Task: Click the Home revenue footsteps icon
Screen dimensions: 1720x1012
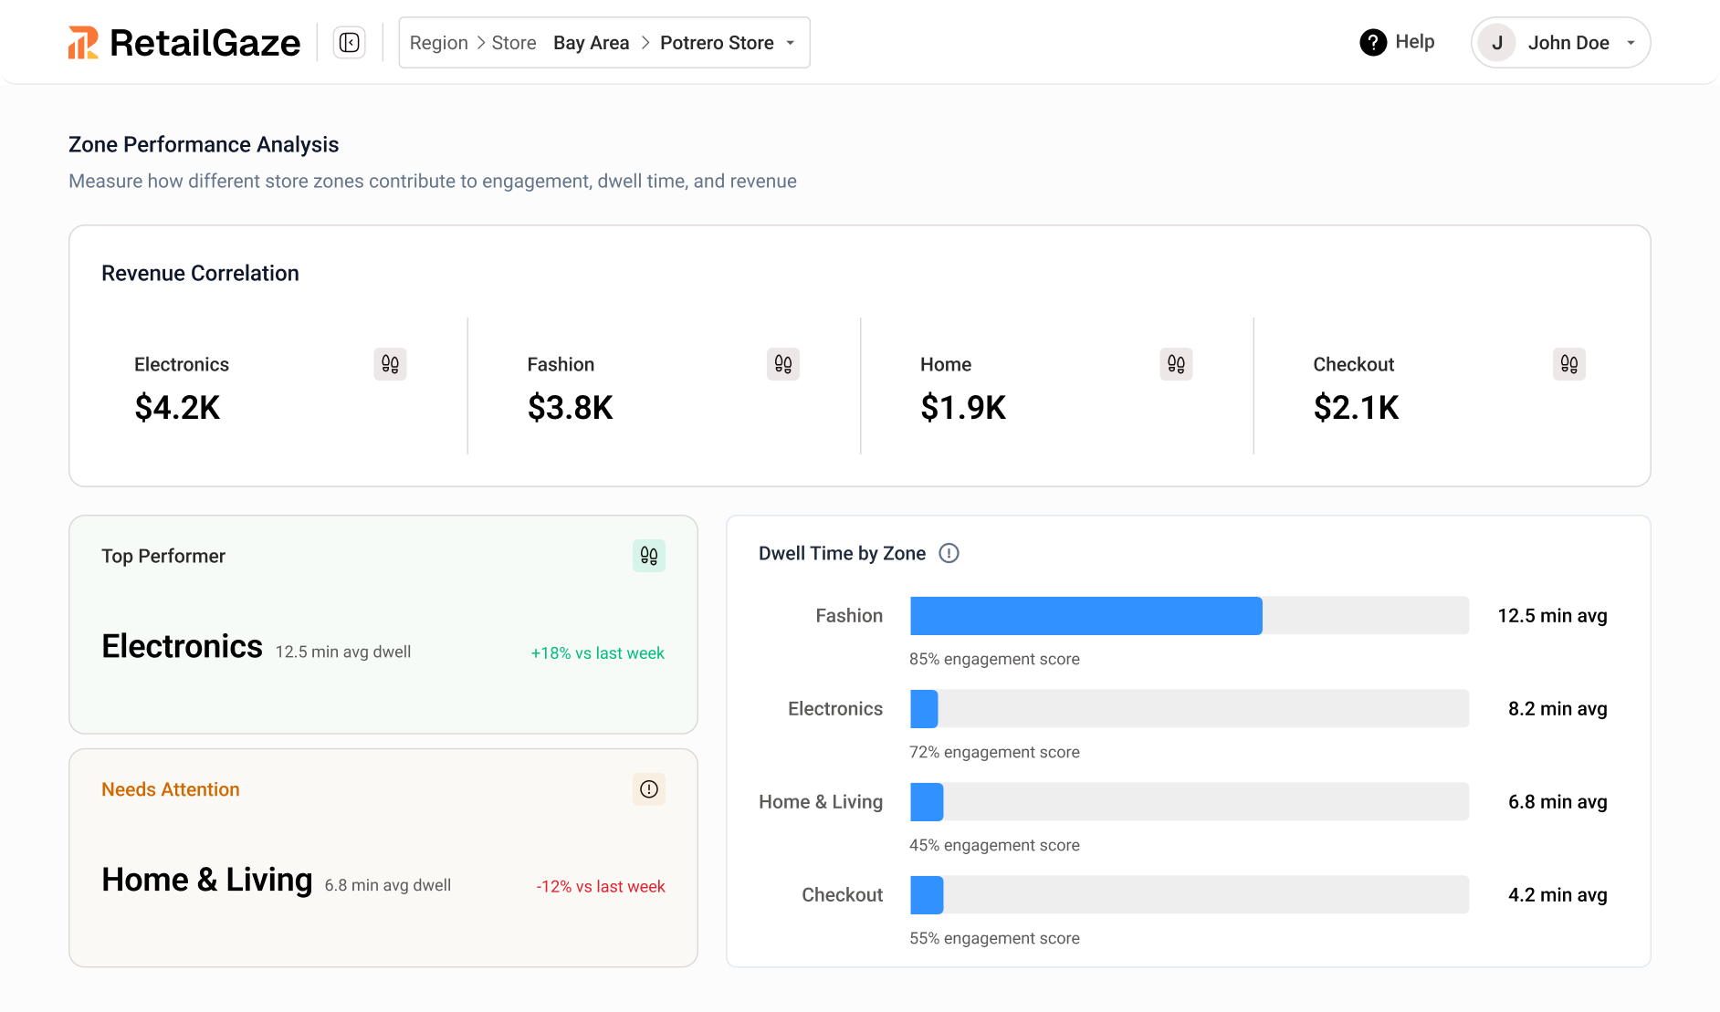Action: click(1176, 364)
